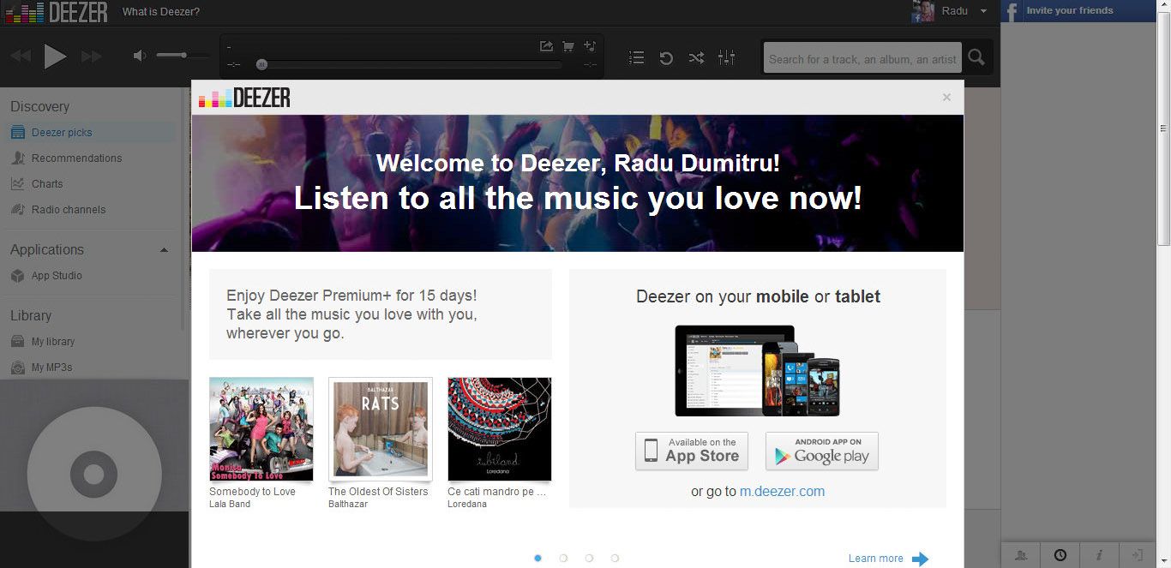Viewport: 1171px width, 568px height.
Task: Open My MP3s in sidebar
Action: point(51,368)
